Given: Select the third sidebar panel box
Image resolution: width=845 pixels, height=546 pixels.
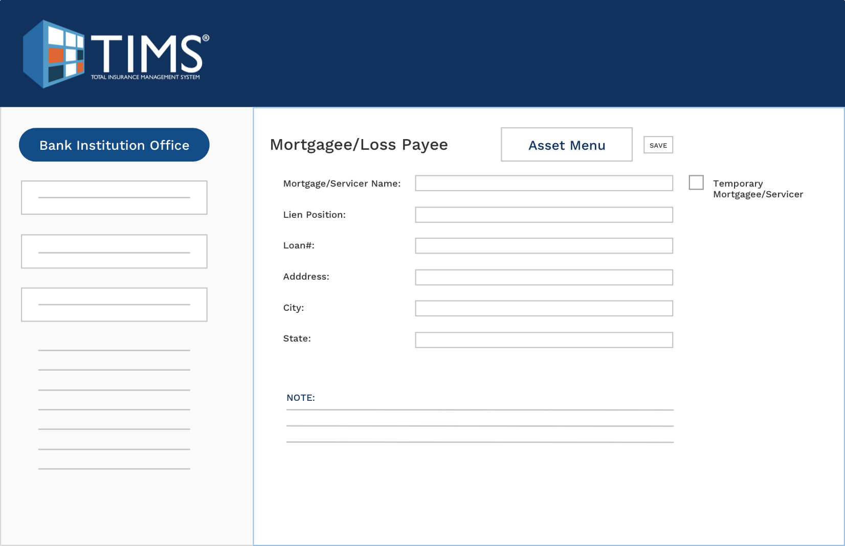Looking at the screenshot, I should click(x=114, y=304).
